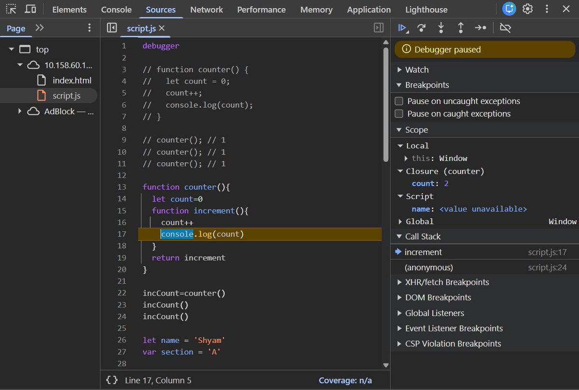The width and height of the screenshot is (579, 390).
Task: Switch to the Console tab
Action: (x=116, y=9)
